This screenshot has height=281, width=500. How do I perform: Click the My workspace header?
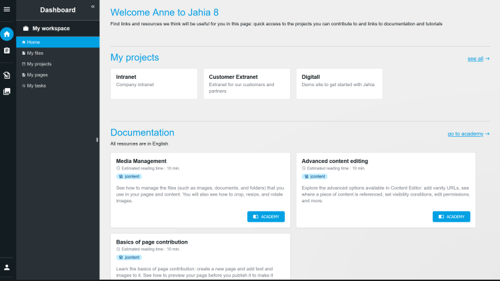coord(58,29)
